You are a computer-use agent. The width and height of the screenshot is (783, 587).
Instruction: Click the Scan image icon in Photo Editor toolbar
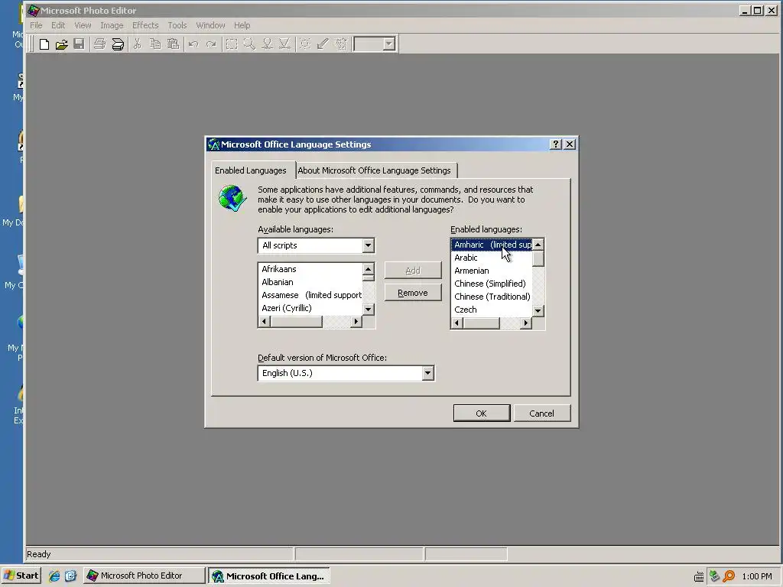pyautogui.click(x=118, y=44)
